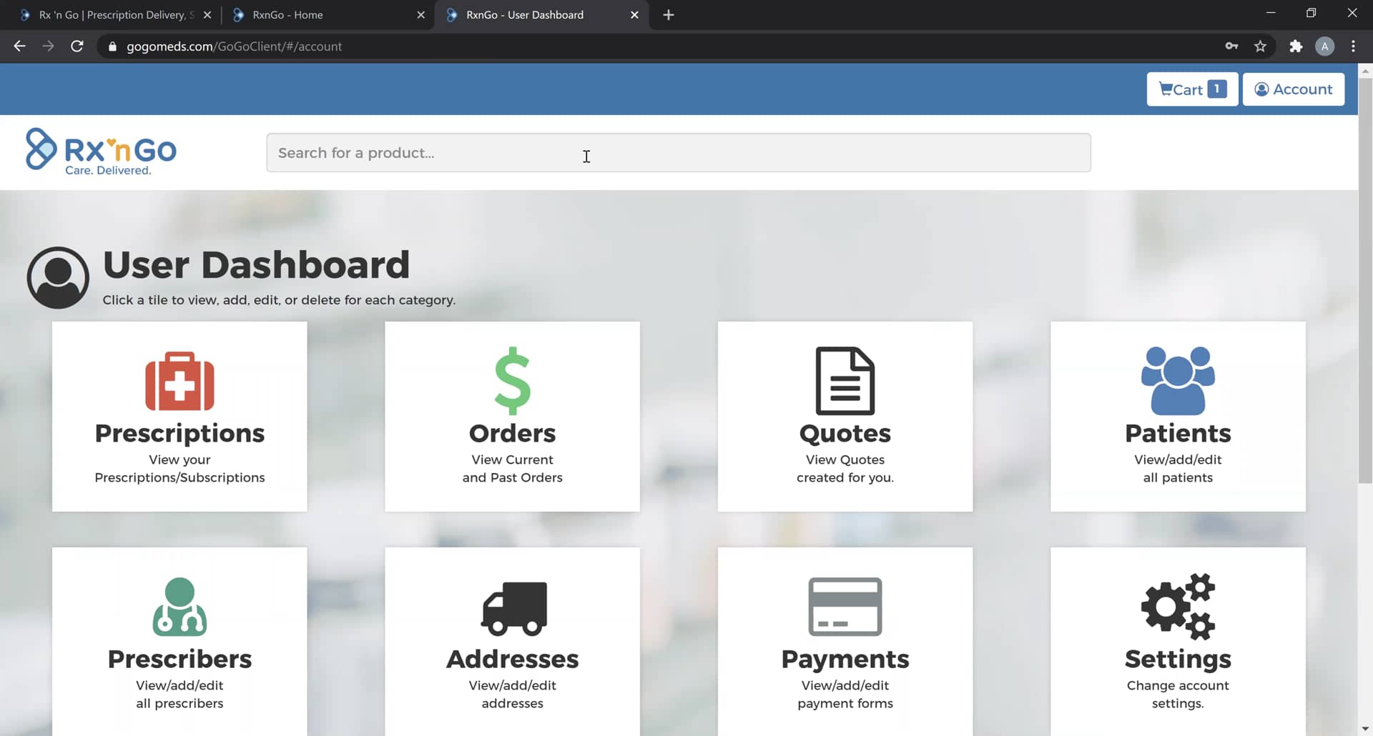The width and height of the screenshot is (1373, 736).
Task: Click the 'Change account settings.' text
Action: 1178,695
